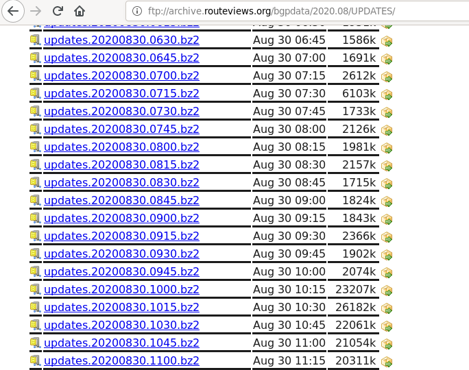Open the browser home page
Viewport: 469px width, 370px height.
click(x=80, y=11)
